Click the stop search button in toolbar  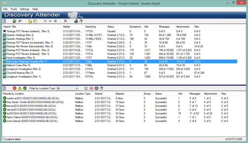55,21
